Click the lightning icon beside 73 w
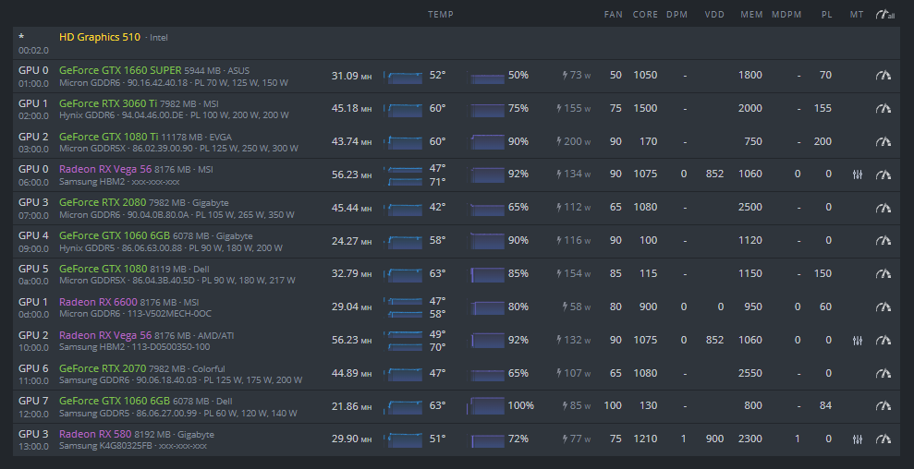This screenshot has height=469, width=914. tap(565, 75)
